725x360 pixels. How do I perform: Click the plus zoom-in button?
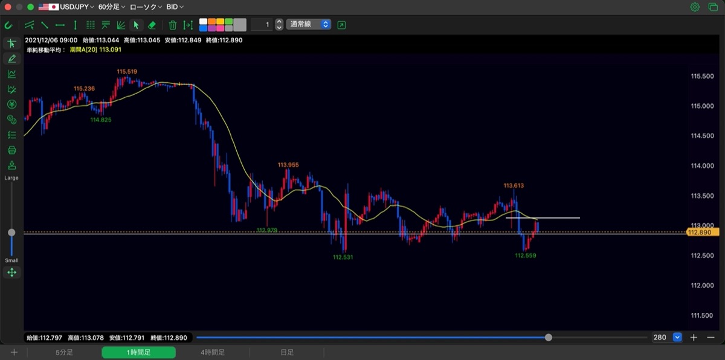point(694,338)
